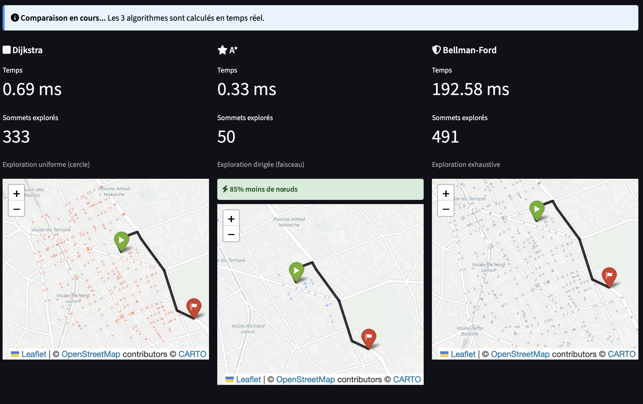The image size is (643, 404).
Task: Click the Bellman-Ford shield icon
Action: (x=437, y=50)
